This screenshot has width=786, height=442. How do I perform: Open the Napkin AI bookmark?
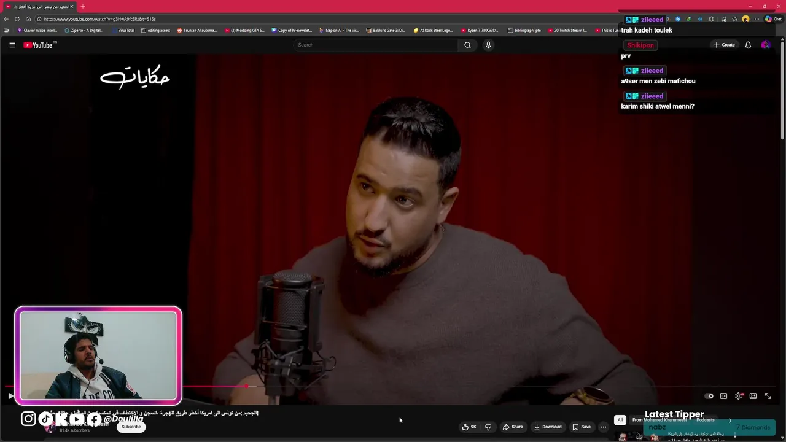[x=339, y=30]
